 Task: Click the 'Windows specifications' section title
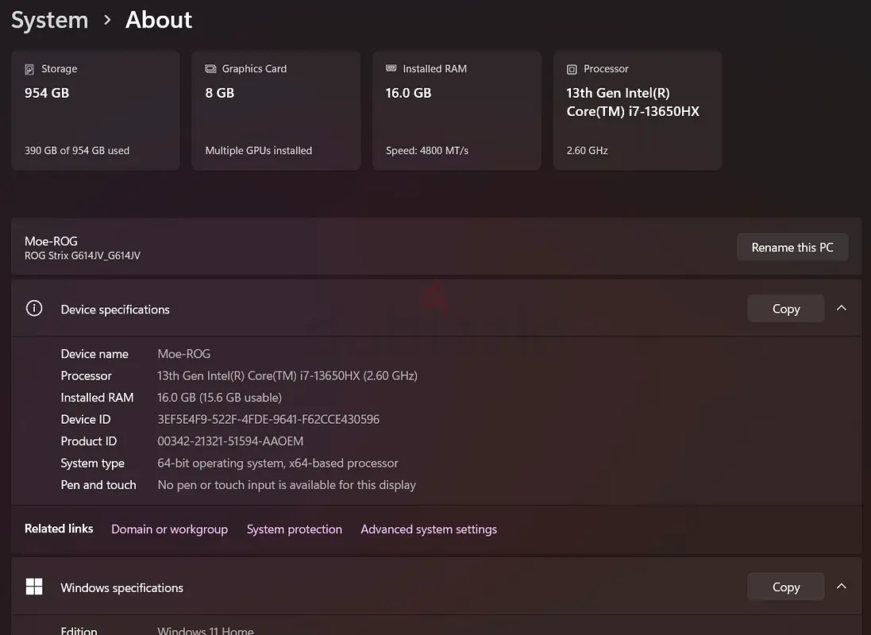[x=121, y=588]
